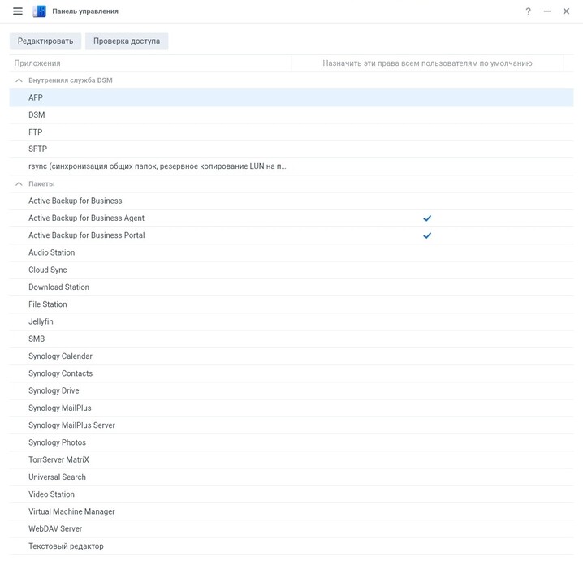Screen dimensions: 583x565
Task: Select the Synology MailPlus Server row
Action: click(x=291, y=425)
